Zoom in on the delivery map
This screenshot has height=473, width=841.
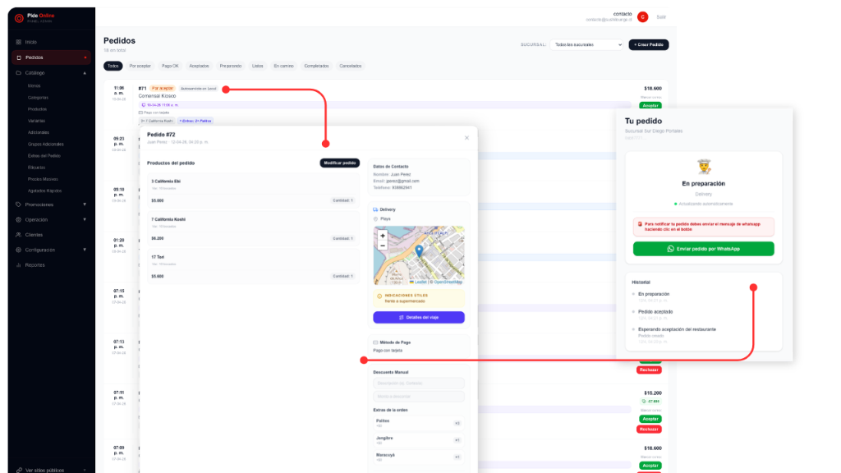click(x=383, y=236)
